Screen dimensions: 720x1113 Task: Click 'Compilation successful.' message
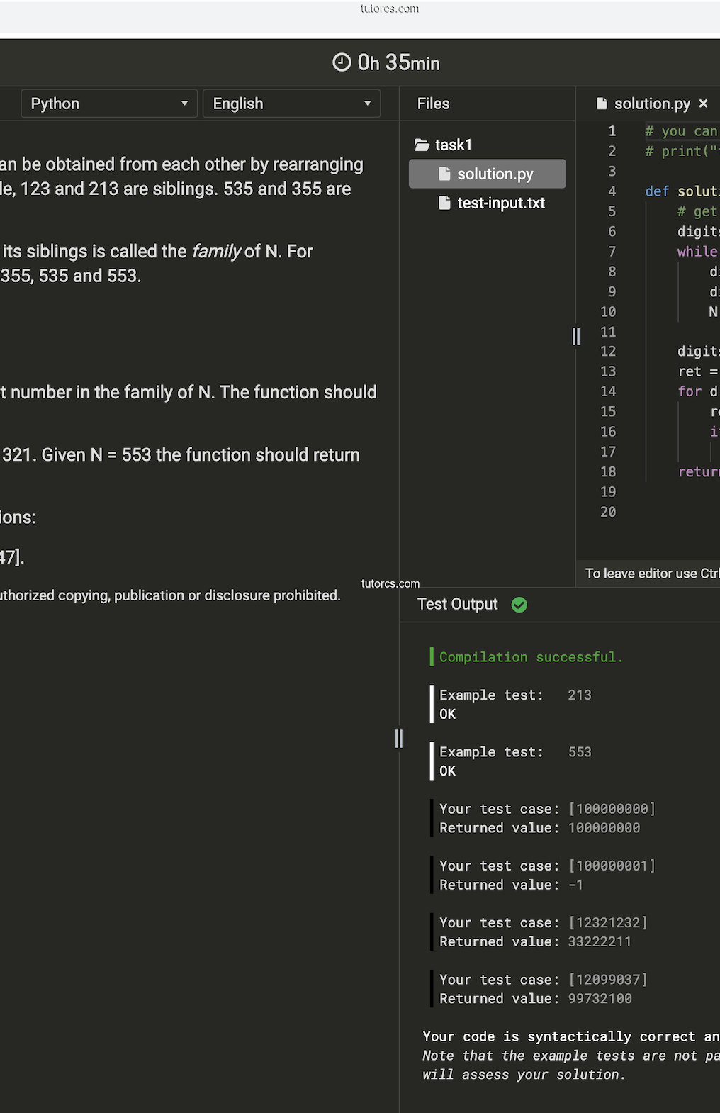531,657
